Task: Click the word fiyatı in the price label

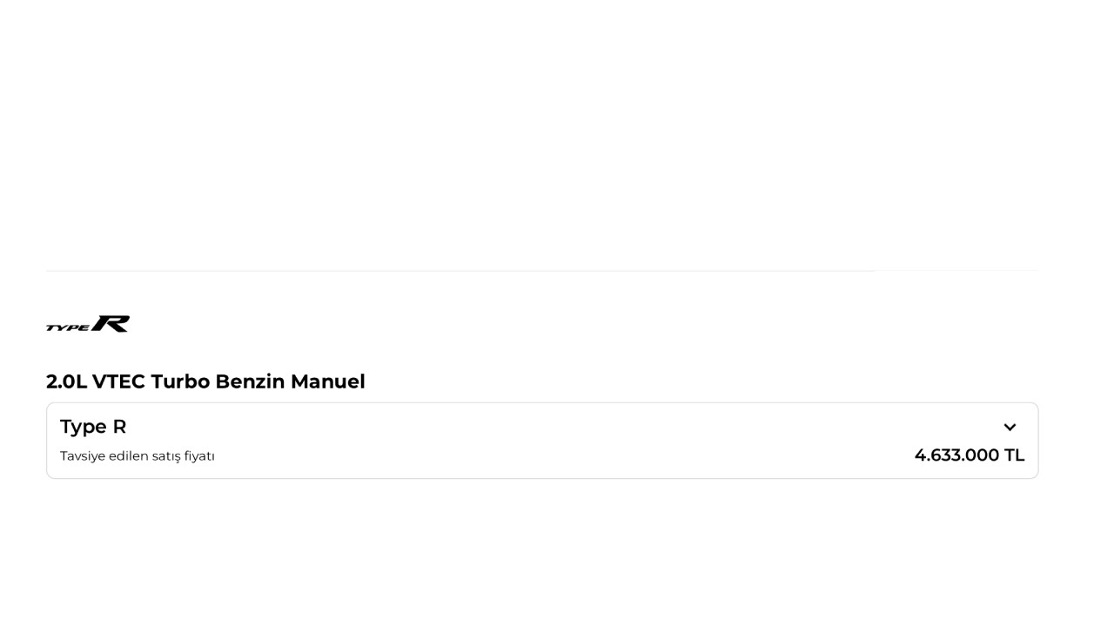Action: coord(199,456)
